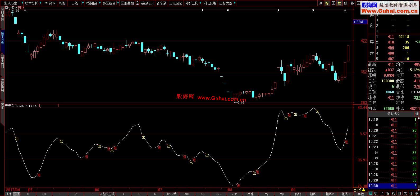The width and height of the screenshot is (420, 196).
Task: Select the 势 trend tab
Action: click(x=394, y=194)
